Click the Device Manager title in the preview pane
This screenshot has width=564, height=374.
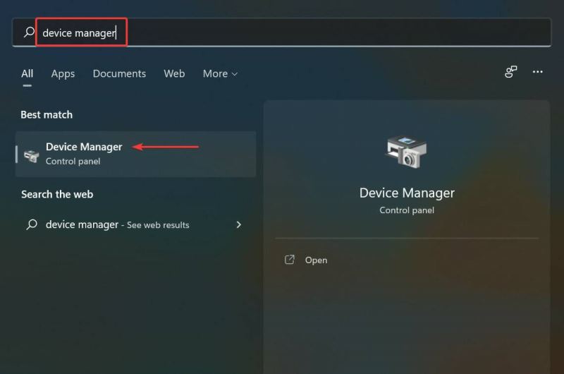pyautogui.click(x=407, y=193)
